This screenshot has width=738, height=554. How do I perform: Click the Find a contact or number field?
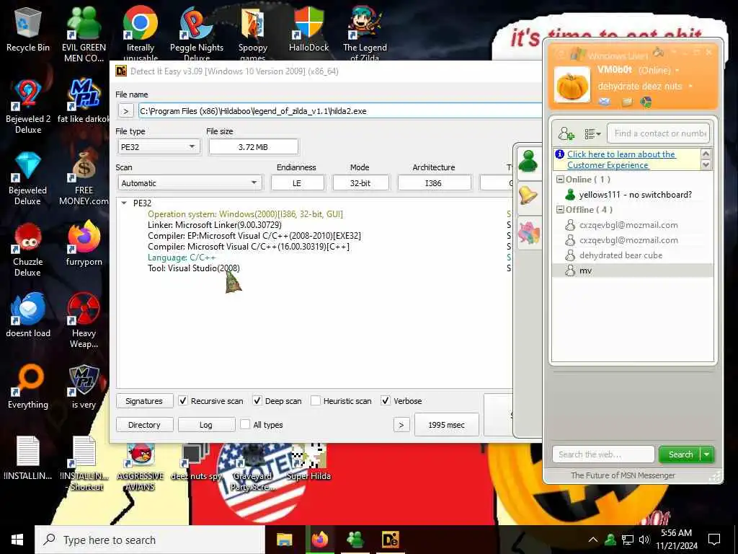(x=659, y=133)
